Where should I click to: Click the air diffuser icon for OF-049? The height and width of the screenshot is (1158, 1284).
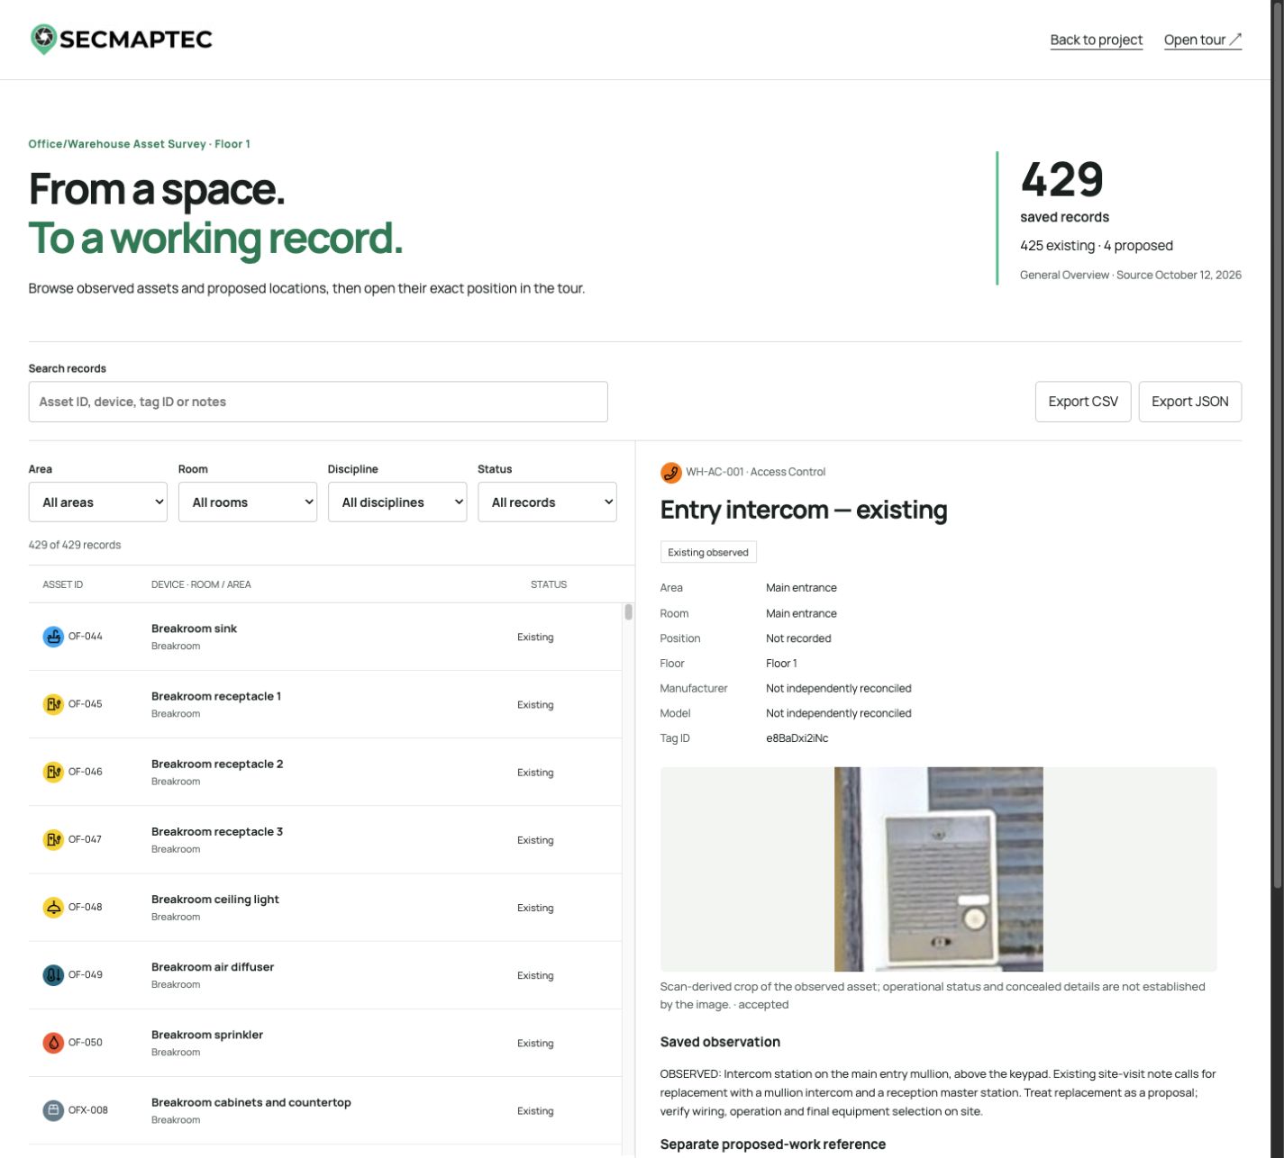click(x=53, y=974)
